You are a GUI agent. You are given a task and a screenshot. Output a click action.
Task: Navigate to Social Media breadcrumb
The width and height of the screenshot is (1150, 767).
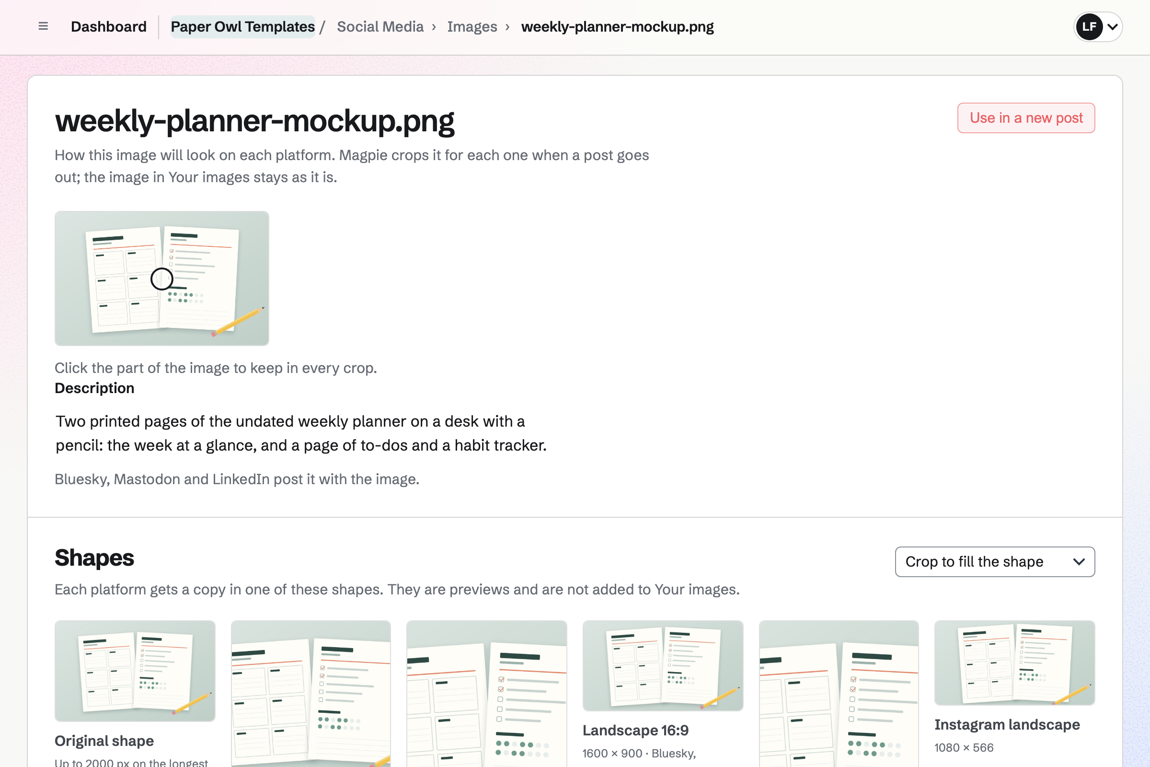pyautogui.click(x=380, y=26)
